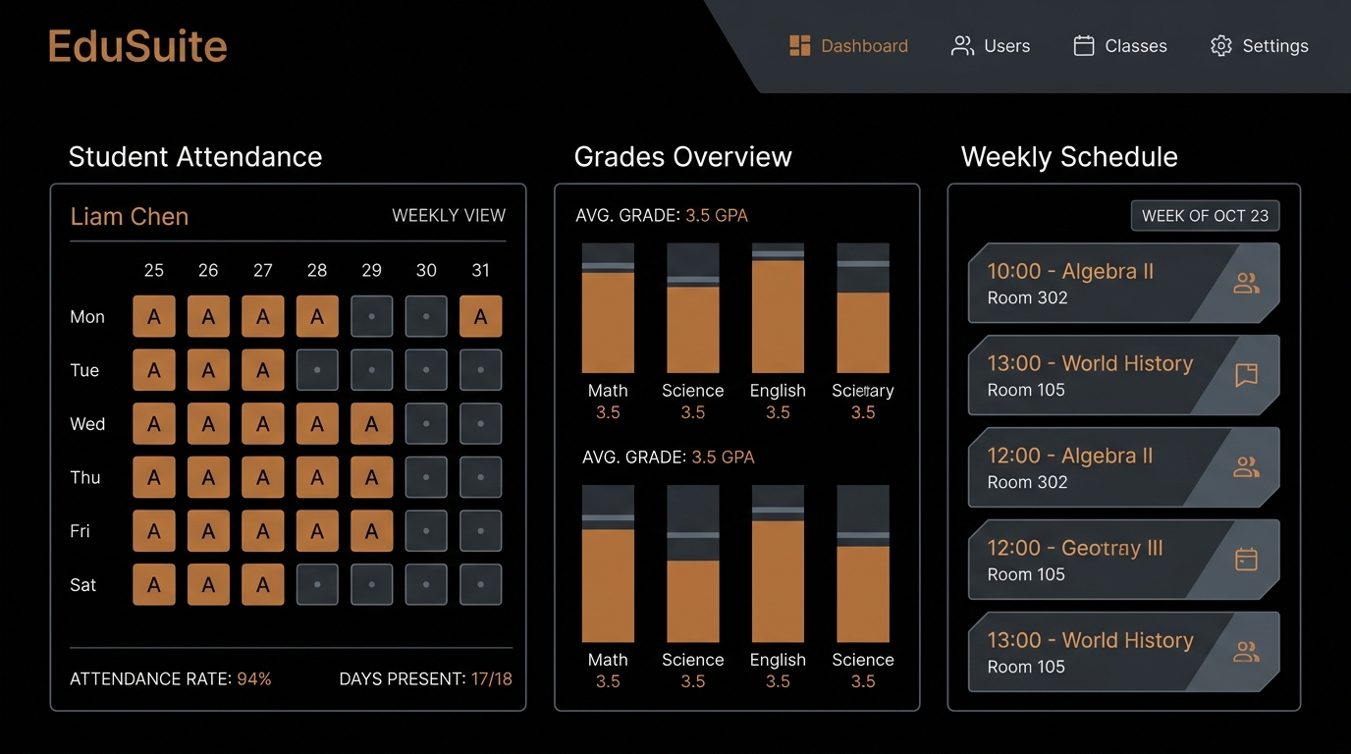Toggle the empty Fri cell under 31
This screenshot has height=754, width=1351.
pos(480,531)
